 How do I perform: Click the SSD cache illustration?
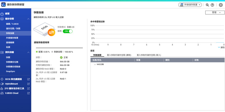pyautogui.click(x=44, y=29)
